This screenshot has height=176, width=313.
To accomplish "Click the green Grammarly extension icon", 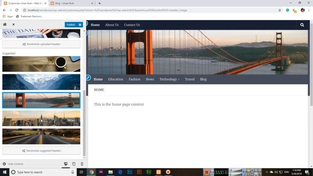I will click(x=288, y=10).
